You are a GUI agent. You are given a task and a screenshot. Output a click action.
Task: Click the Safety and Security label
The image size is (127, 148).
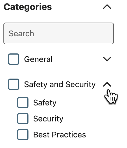coord(60,85)
